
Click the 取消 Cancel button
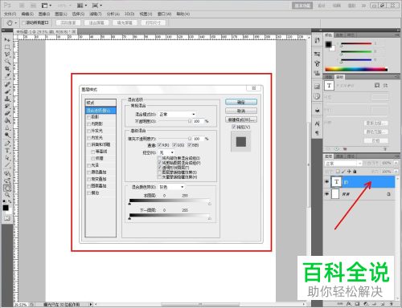(241, 111)
